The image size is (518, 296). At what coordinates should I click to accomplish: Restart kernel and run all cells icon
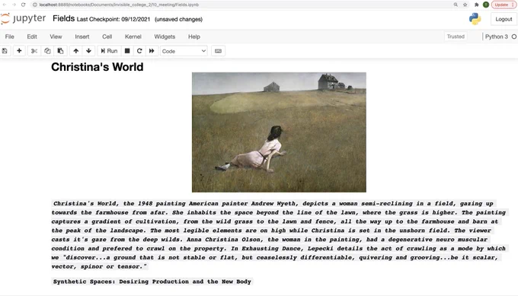point(152,51)
